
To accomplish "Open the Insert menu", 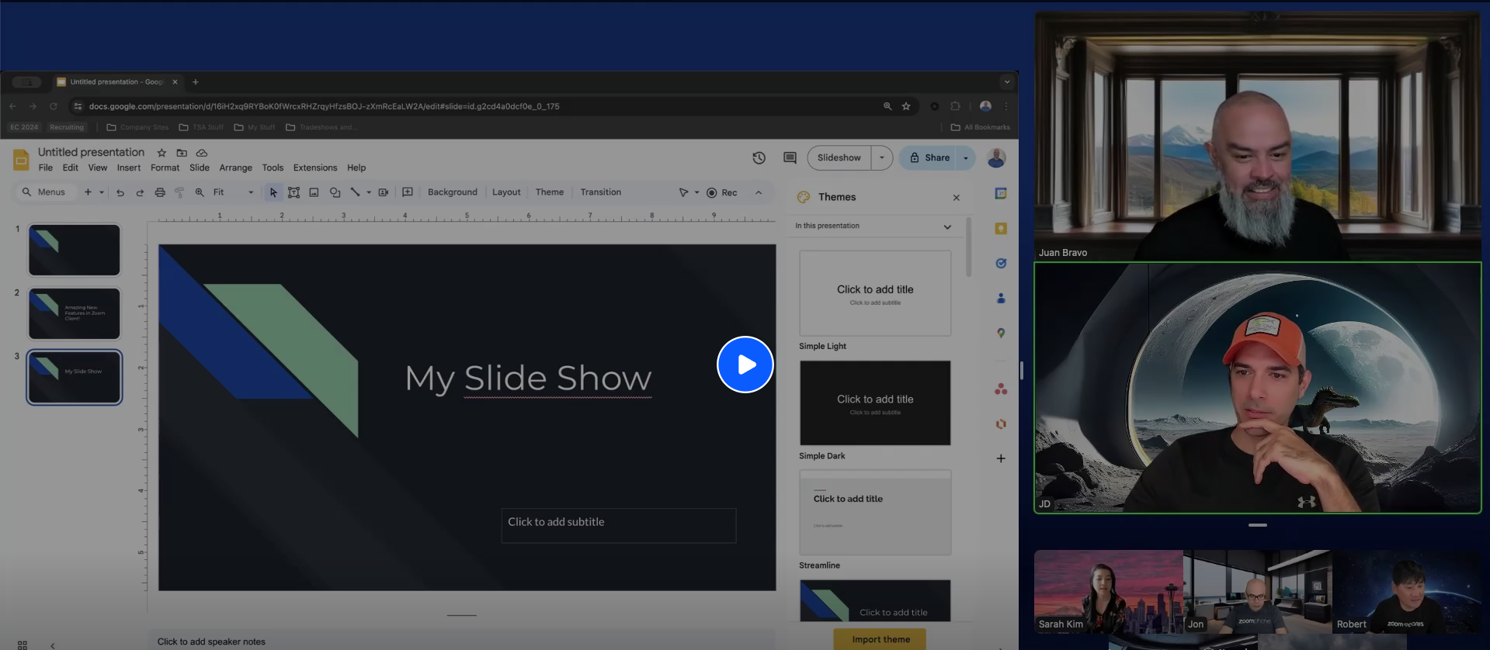I will (x=129, y=168).
